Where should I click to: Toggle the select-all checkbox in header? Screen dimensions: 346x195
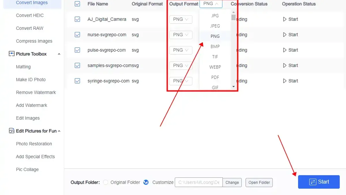pos(77,4)
